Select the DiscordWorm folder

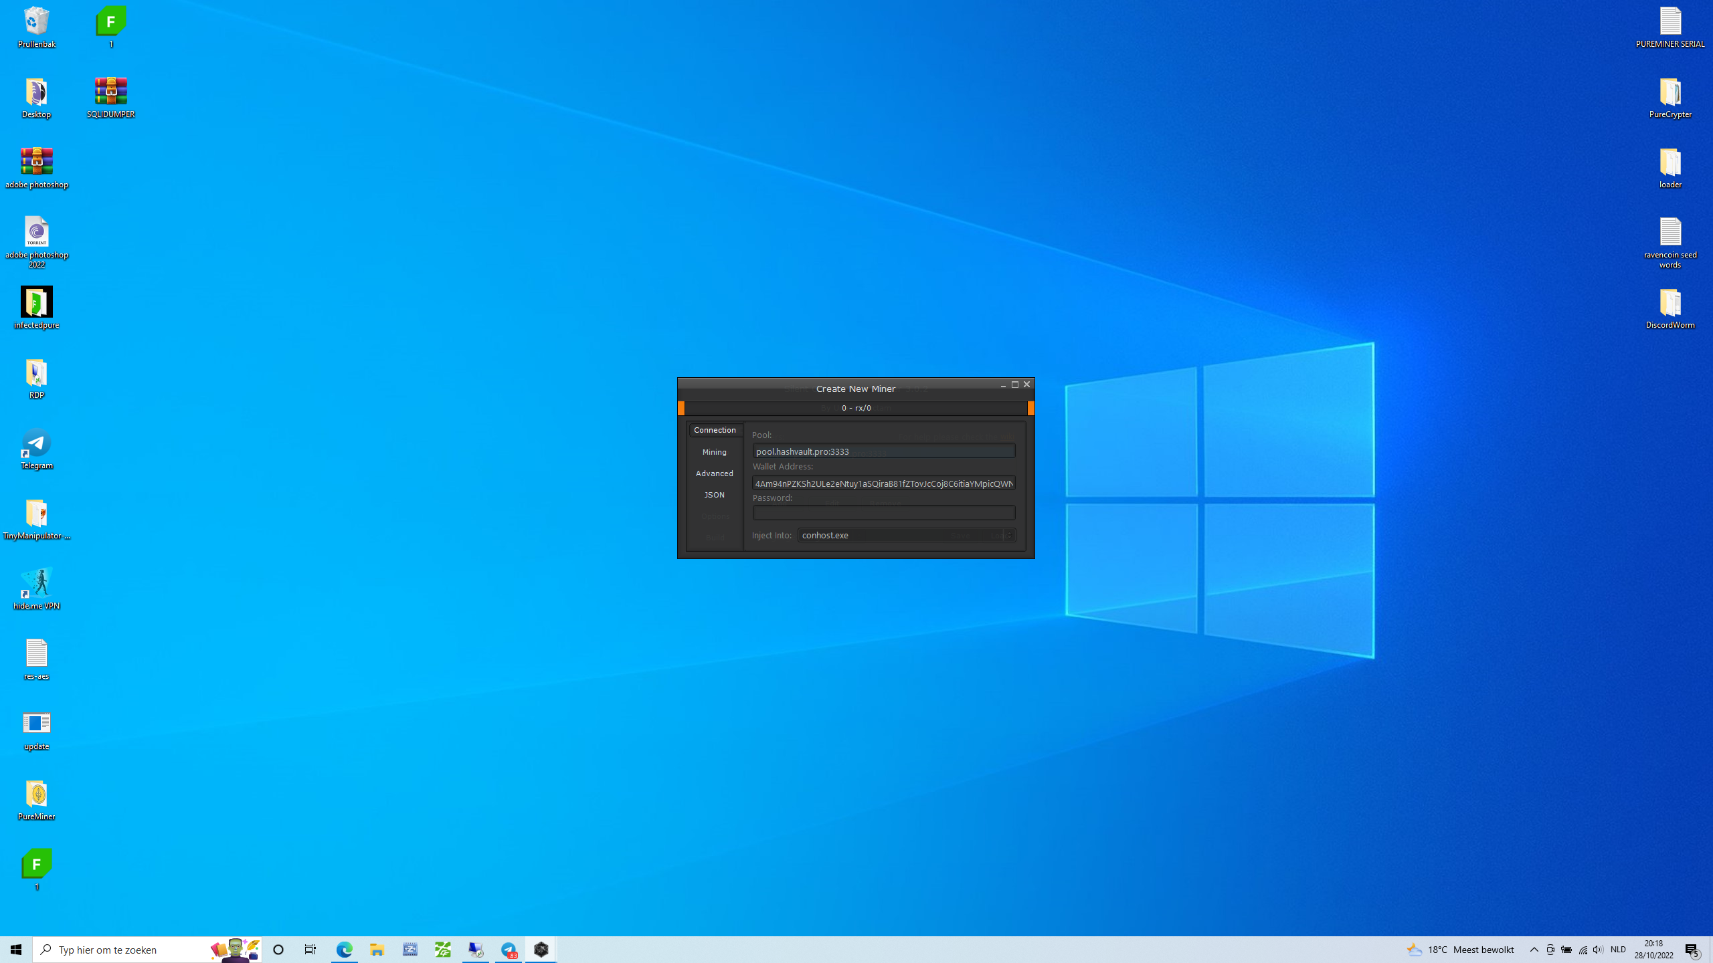coord(1670,309)
